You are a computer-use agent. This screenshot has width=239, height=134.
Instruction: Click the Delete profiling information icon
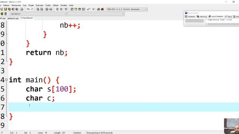tap(102, 9)
